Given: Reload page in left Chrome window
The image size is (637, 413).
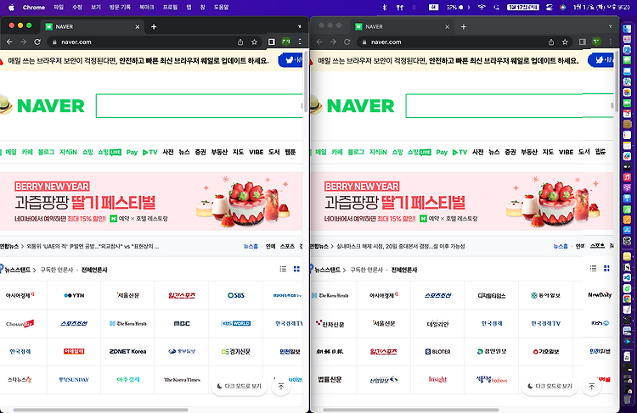Looking at the screenshot, I should [x=37, y=42].
